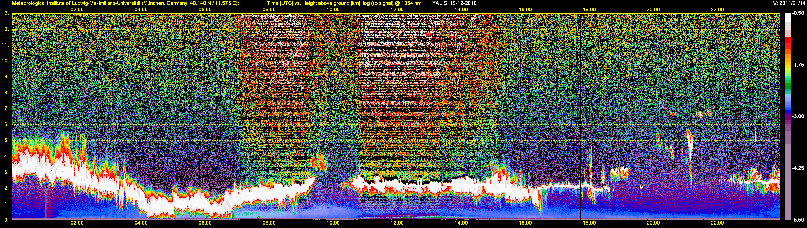Viewport: 807px width, 228px height.
Task: Click the -5.50 color scale value
Action: [798, 220]
